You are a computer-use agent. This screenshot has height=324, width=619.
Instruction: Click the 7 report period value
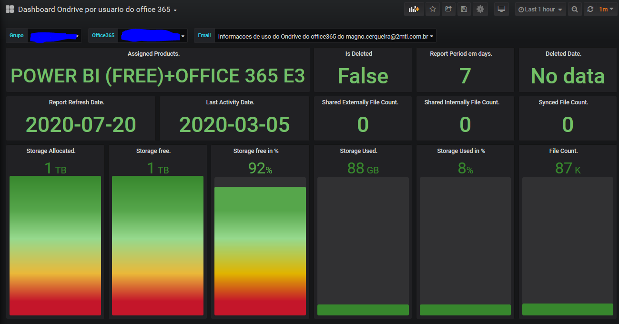[x=465, y=76]
